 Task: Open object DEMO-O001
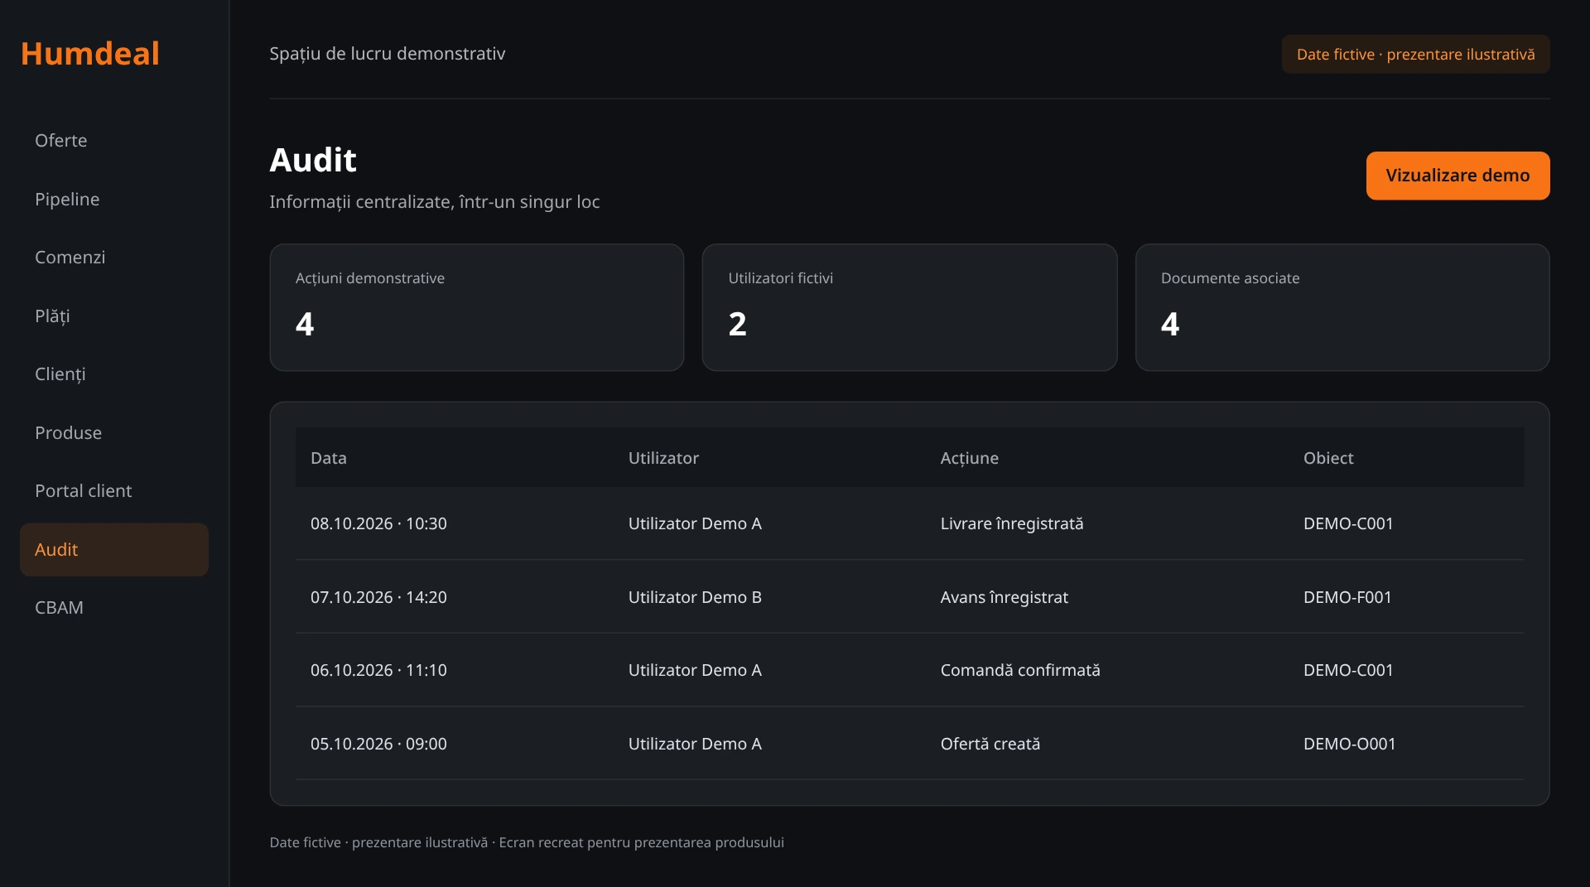(1350, 744)
